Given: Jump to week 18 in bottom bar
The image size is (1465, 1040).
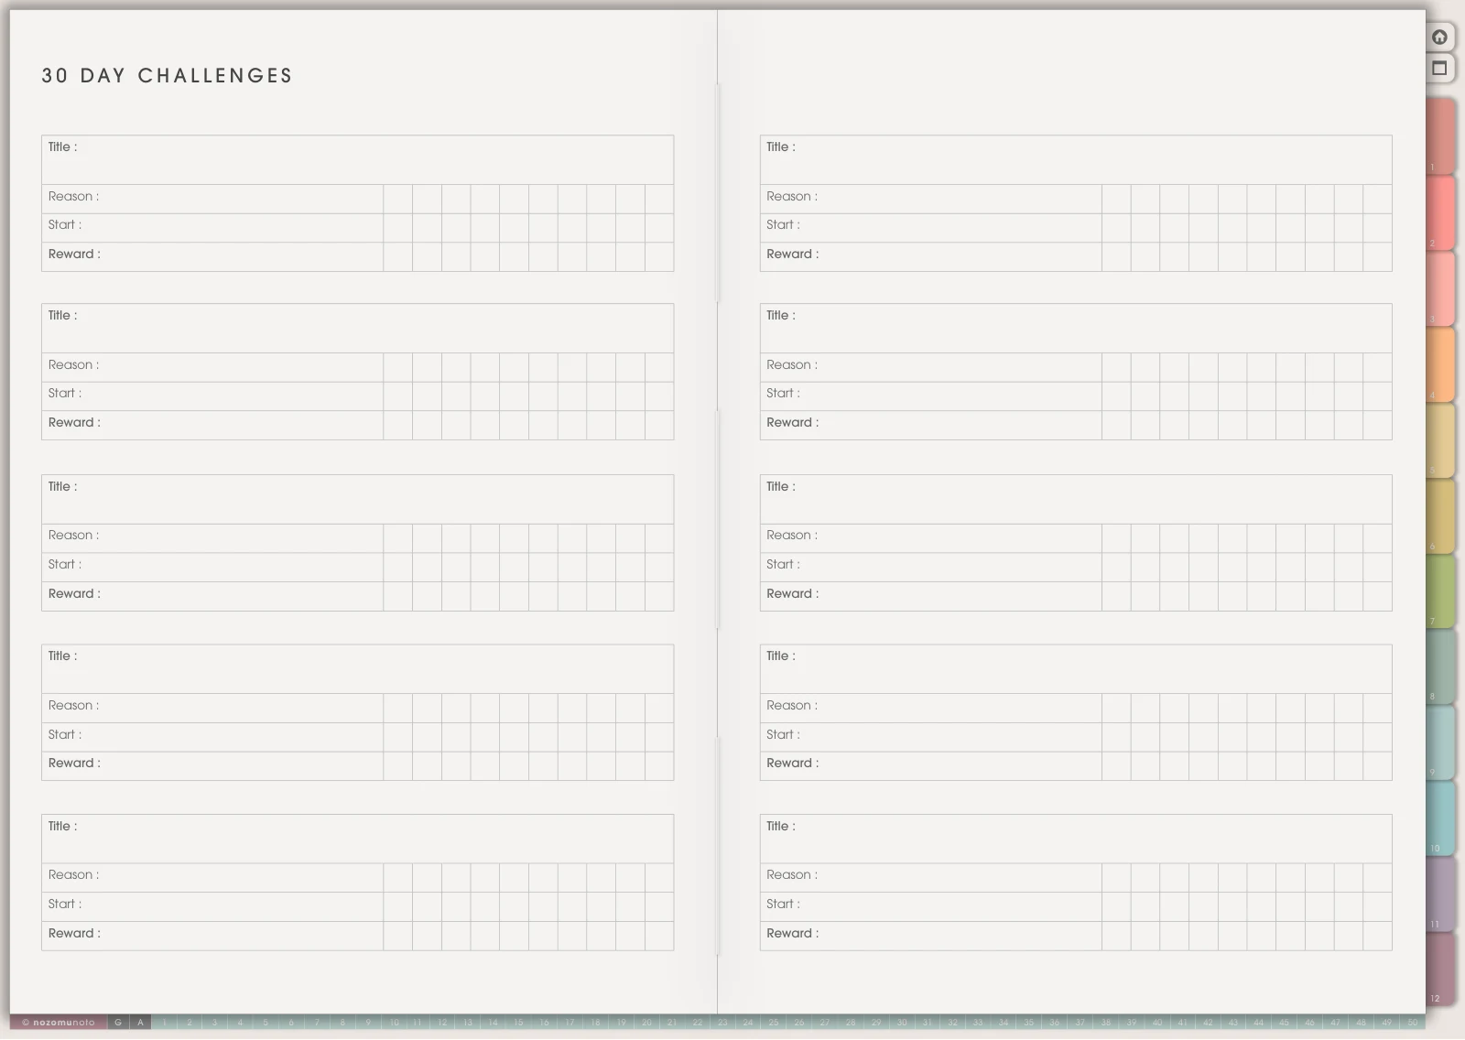Looking at the screenshot, I should tap(595, 1023).
